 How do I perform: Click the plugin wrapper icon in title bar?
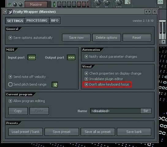(x=10, y=12)
